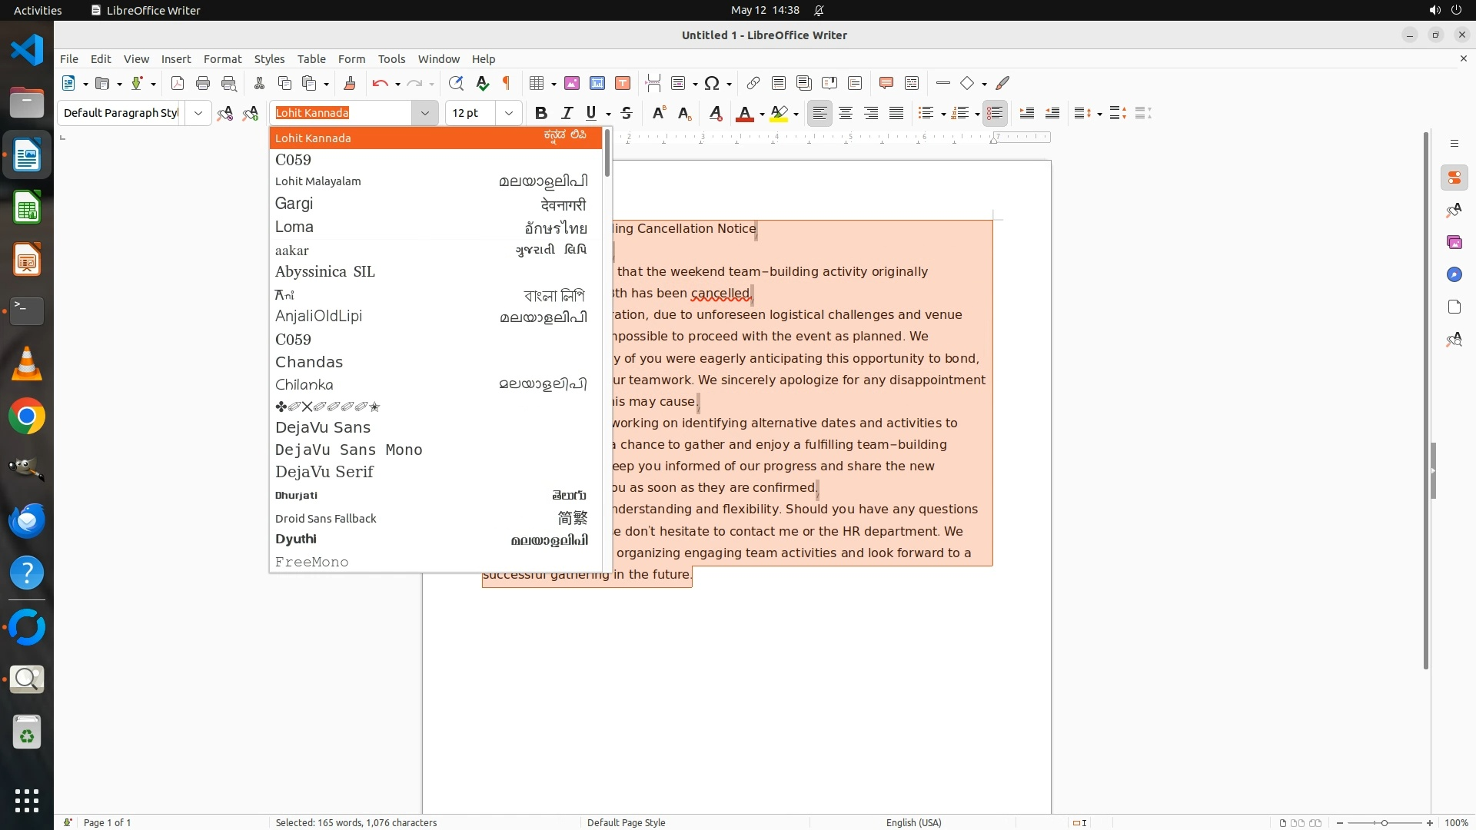Click the Insert Hyperlink icon

coord(753,83)
